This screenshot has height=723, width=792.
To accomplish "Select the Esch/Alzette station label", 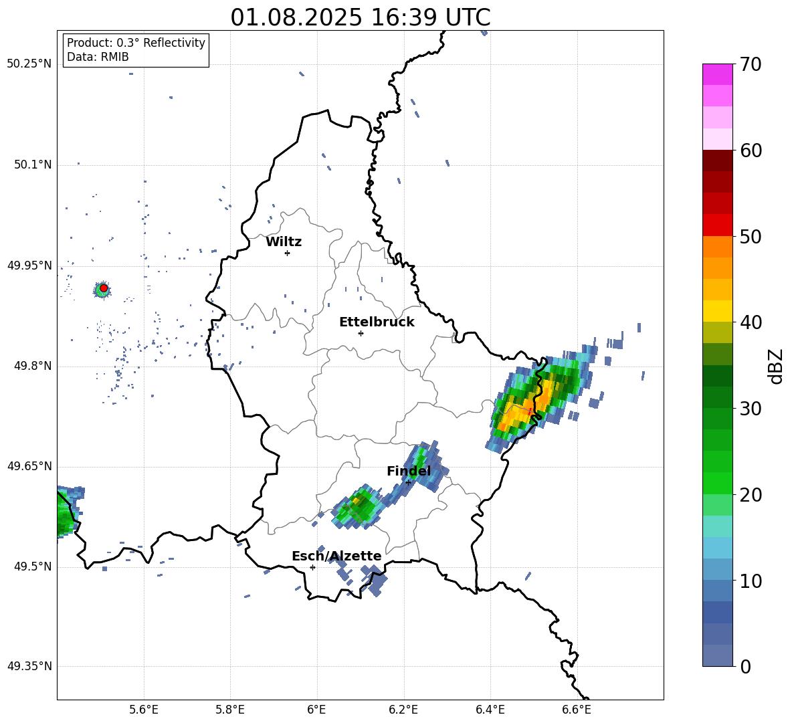I will pos(336,556).
